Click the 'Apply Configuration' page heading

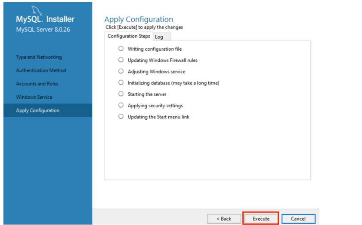pyautogui.click(x=139, y=19)
